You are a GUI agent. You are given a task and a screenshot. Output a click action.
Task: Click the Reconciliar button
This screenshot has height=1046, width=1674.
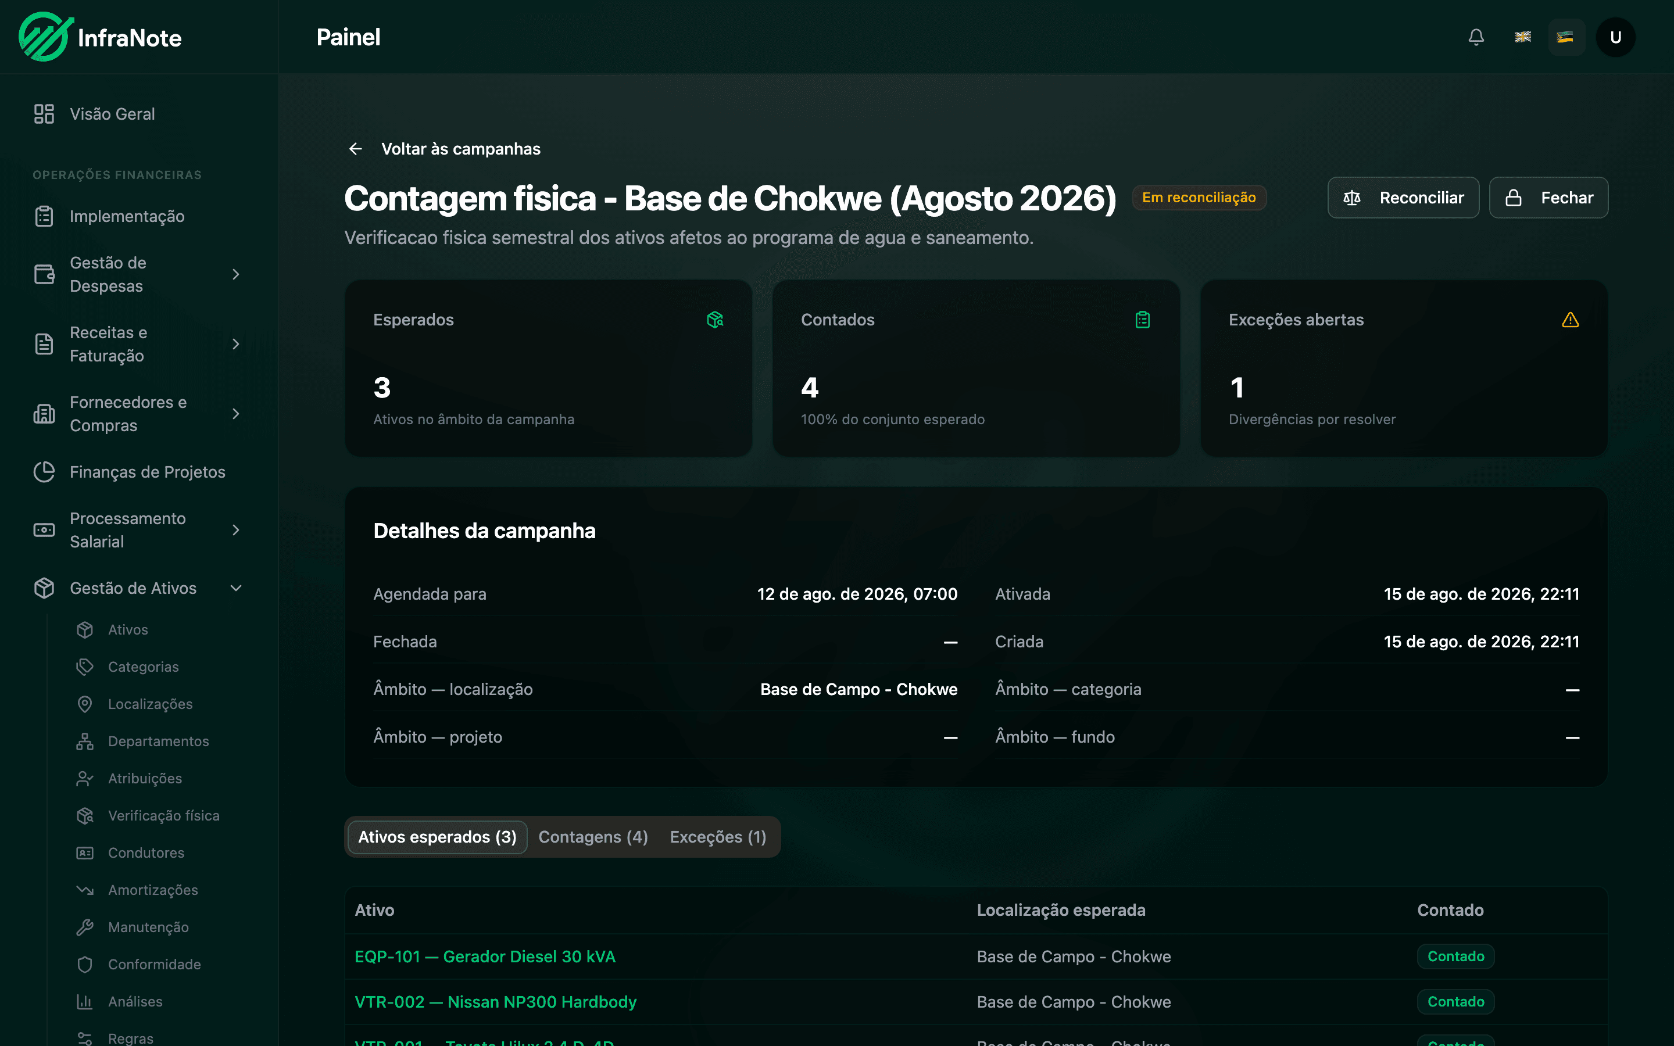click(1403, 198)
